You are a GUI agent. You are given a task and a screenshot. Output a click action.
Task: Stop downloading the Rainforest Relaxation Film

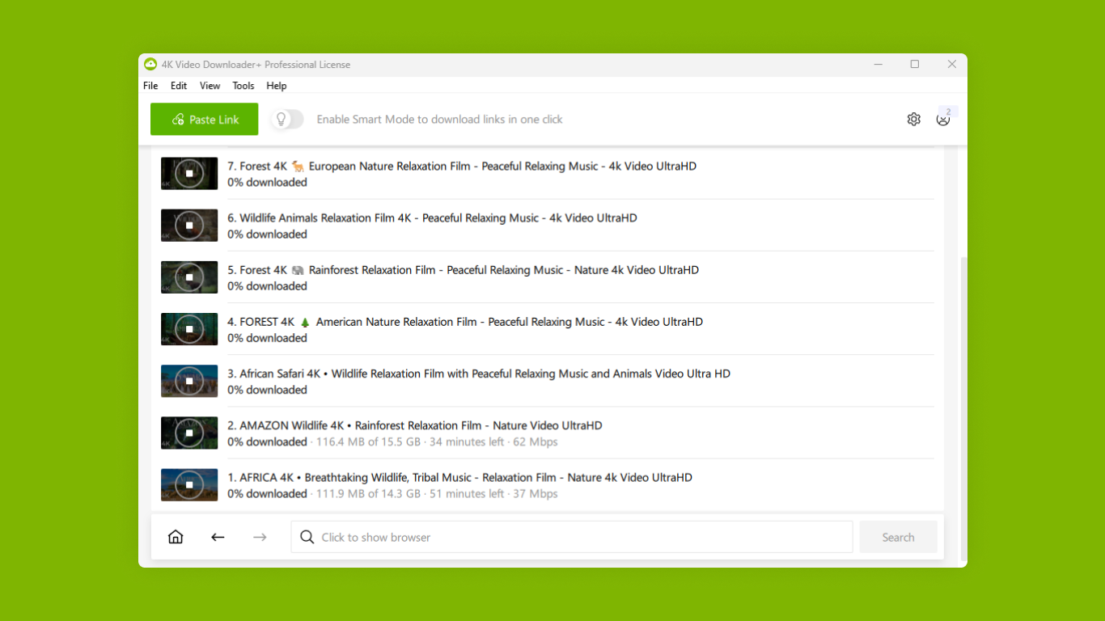[x=188, y=277]
